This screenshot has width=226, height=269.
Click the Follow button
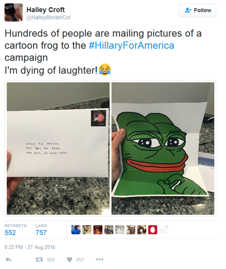click(x=197, y=10)
